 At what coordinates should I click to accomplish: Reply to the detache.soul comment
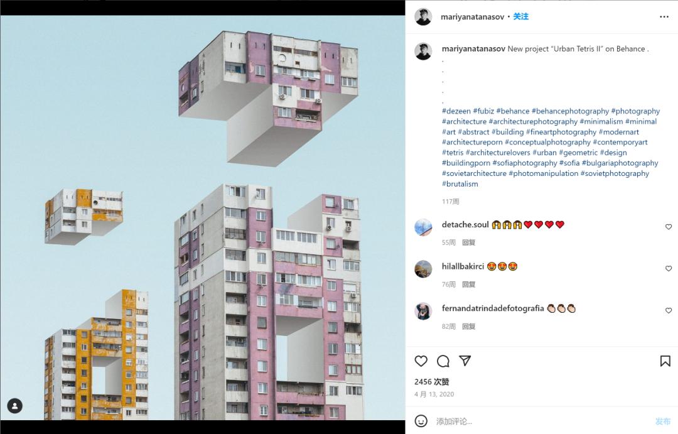pyautogui.click(x=469, y=242)
